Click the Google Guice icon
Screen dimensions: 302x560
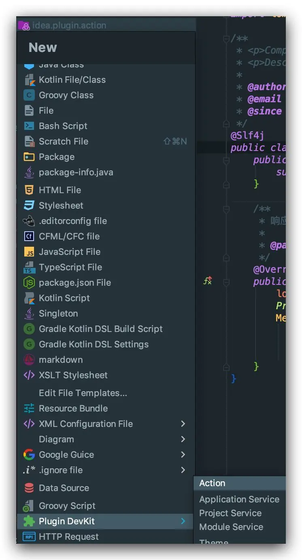29,455
